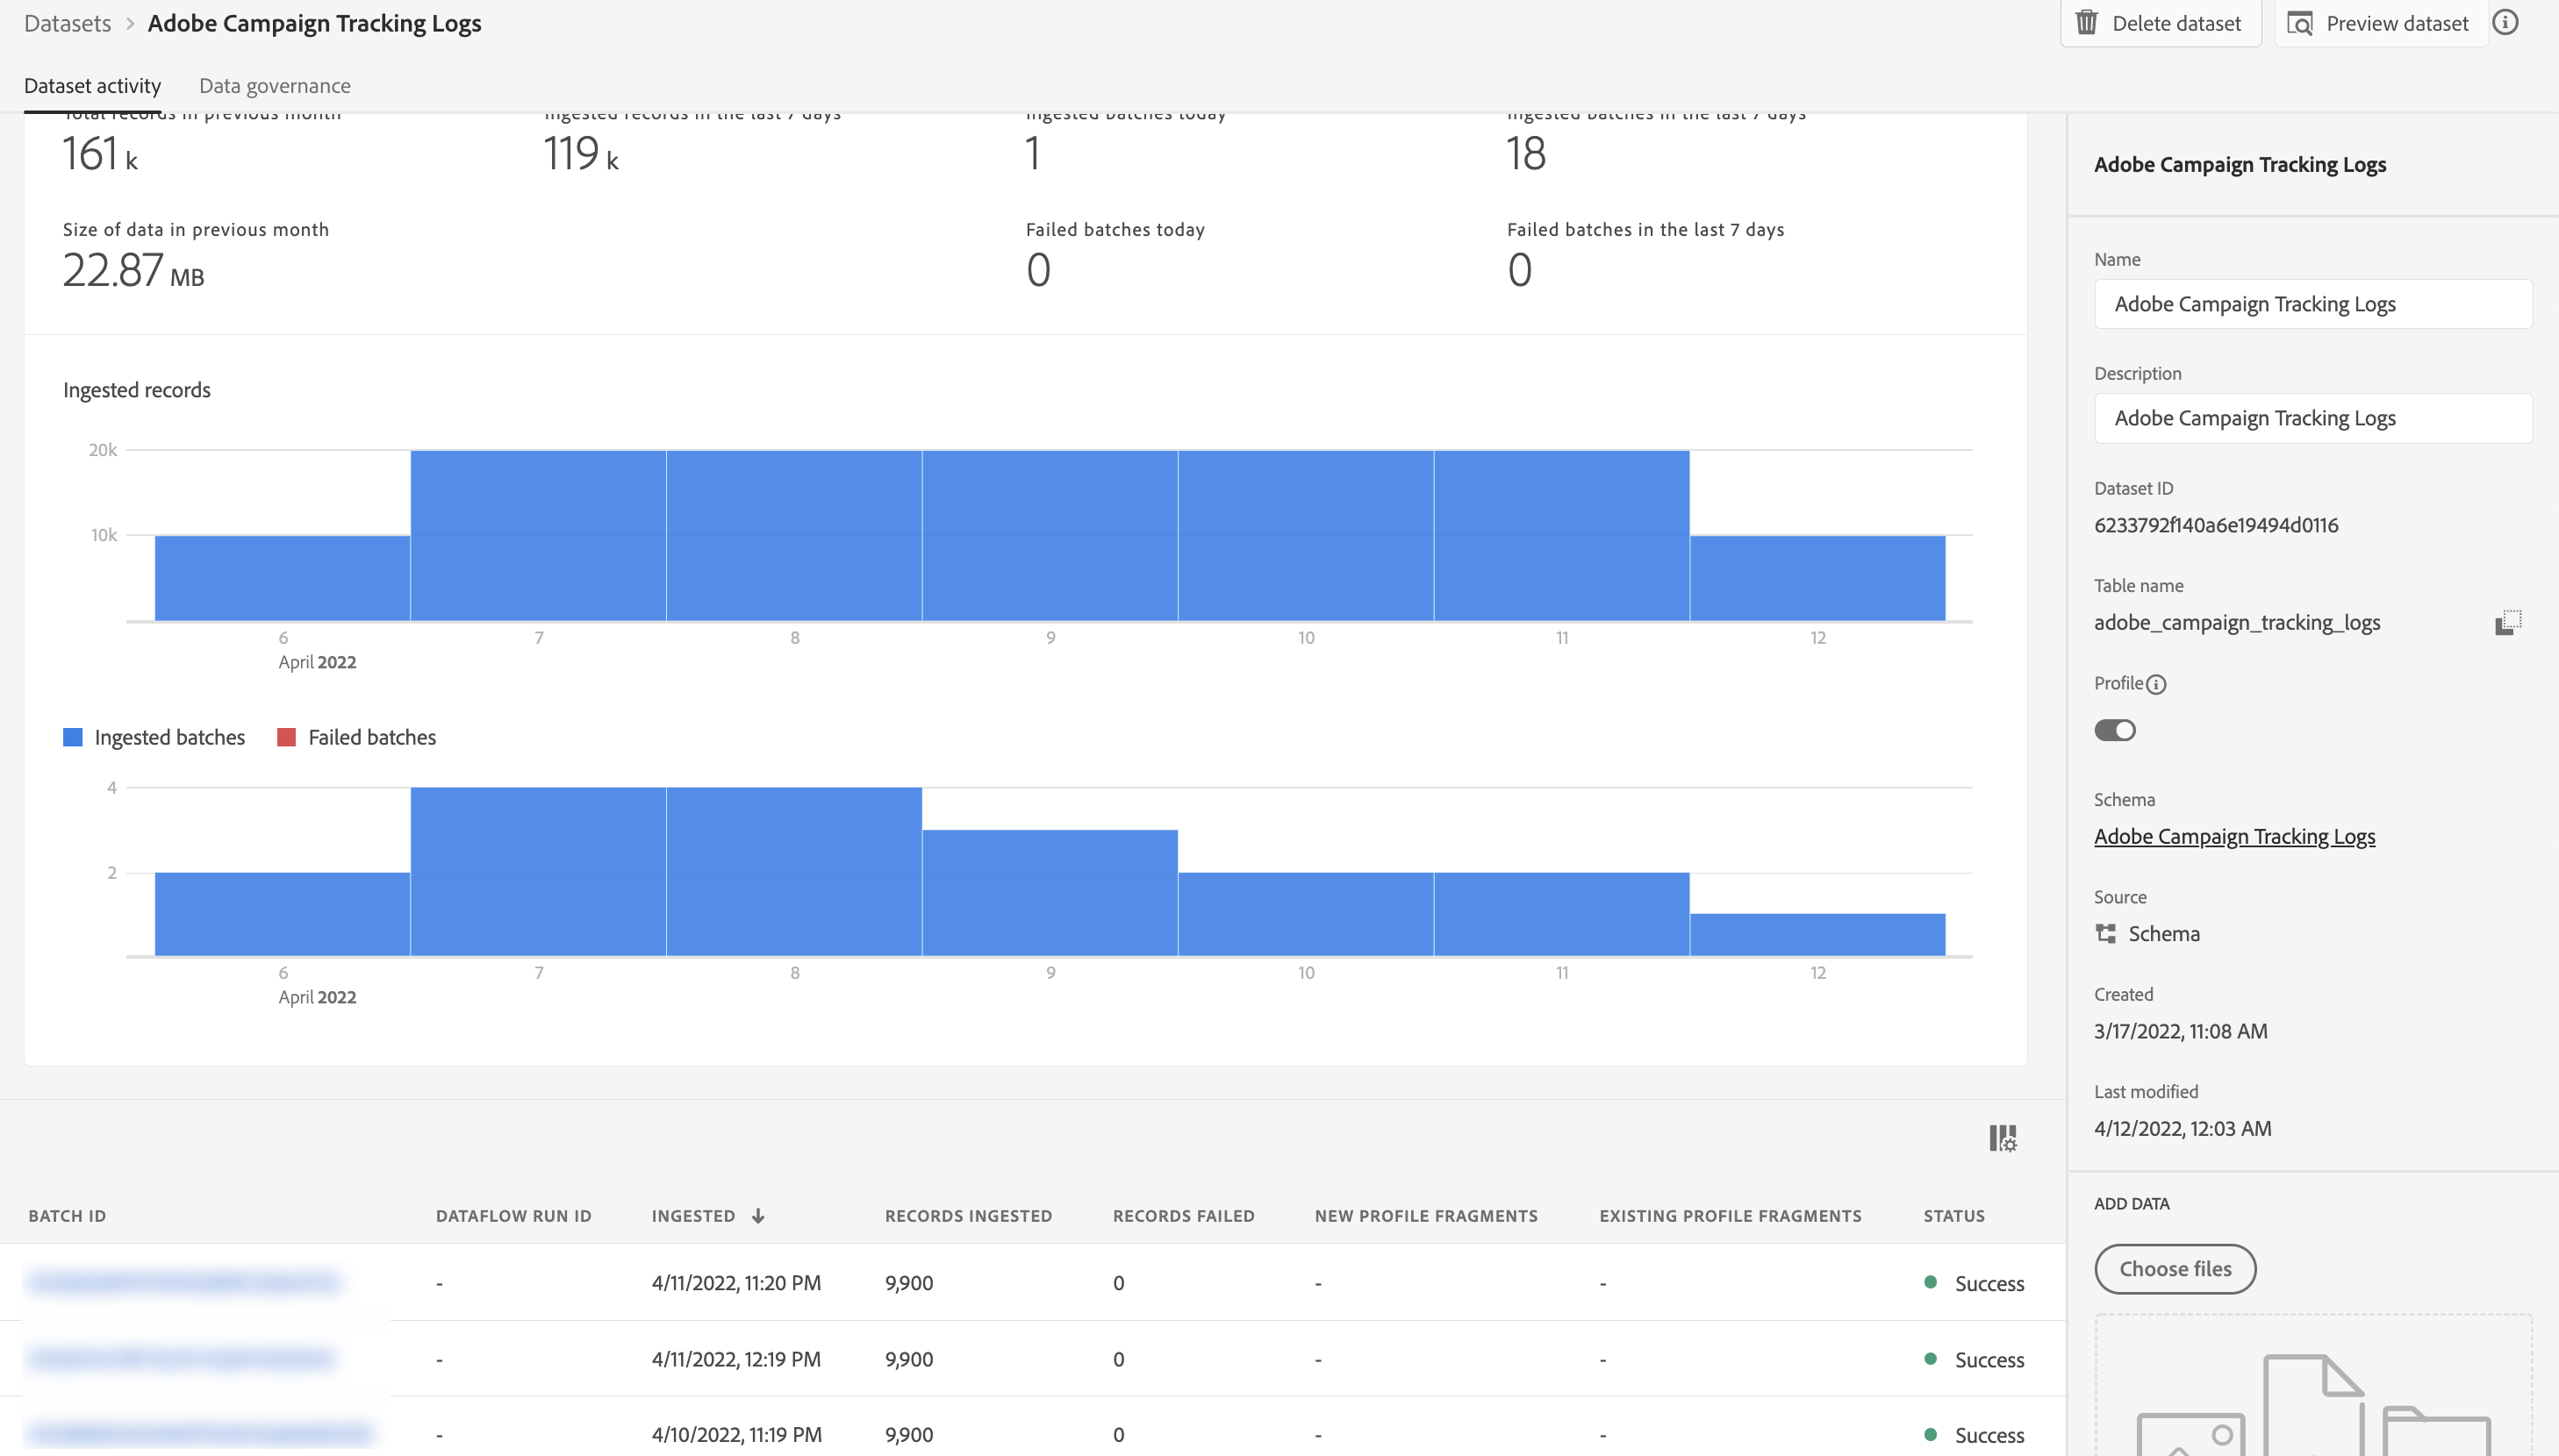
Task: Click the info icon next to Profile
Action: point(2157,685)
